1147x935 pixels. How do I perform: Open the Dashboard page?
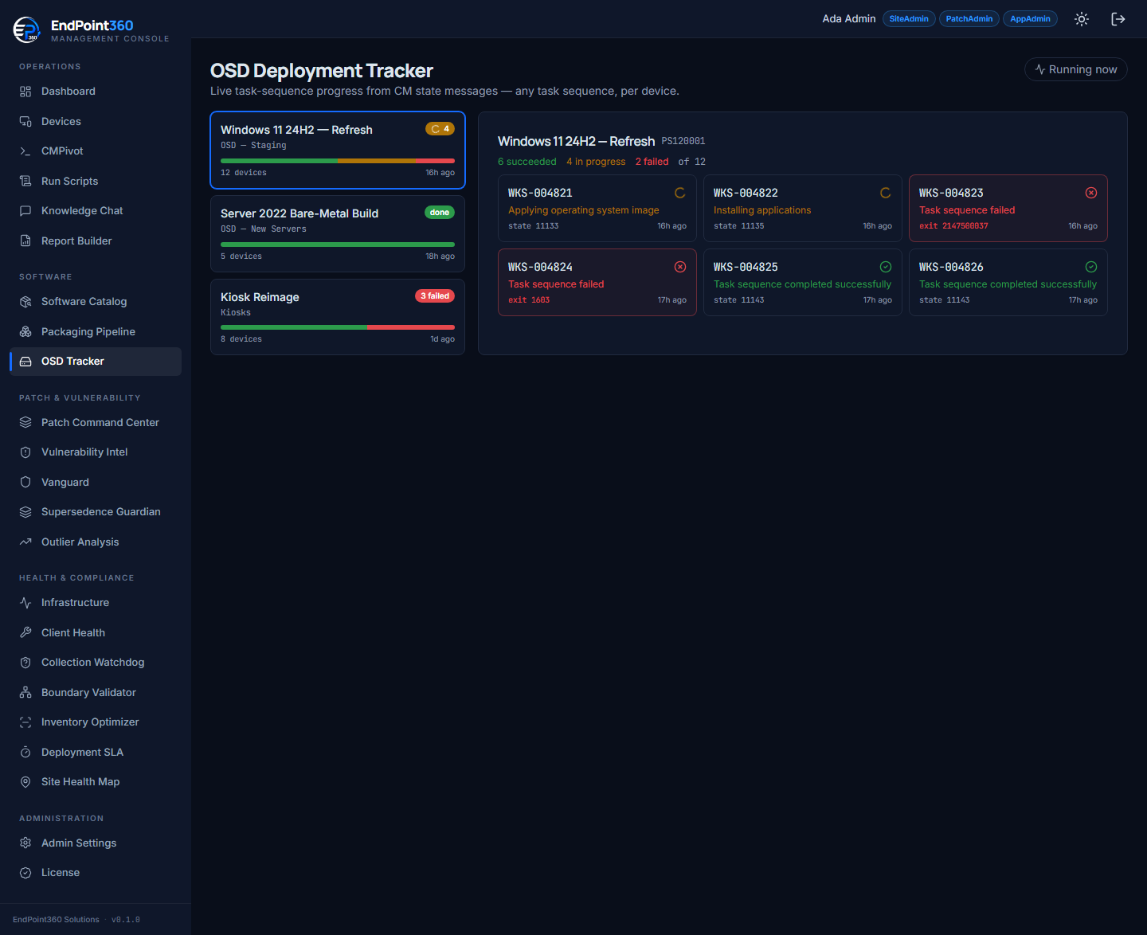tap(96, 92)
